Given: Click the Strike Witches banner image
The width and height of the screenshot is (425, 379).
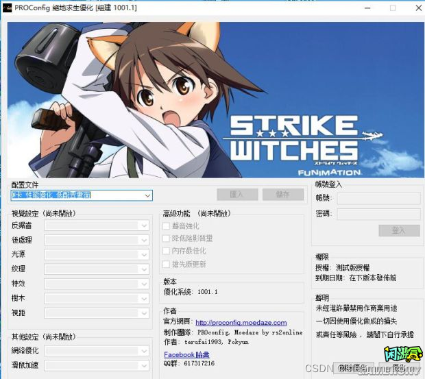Looking at the screenshot, I should point(215,100).
